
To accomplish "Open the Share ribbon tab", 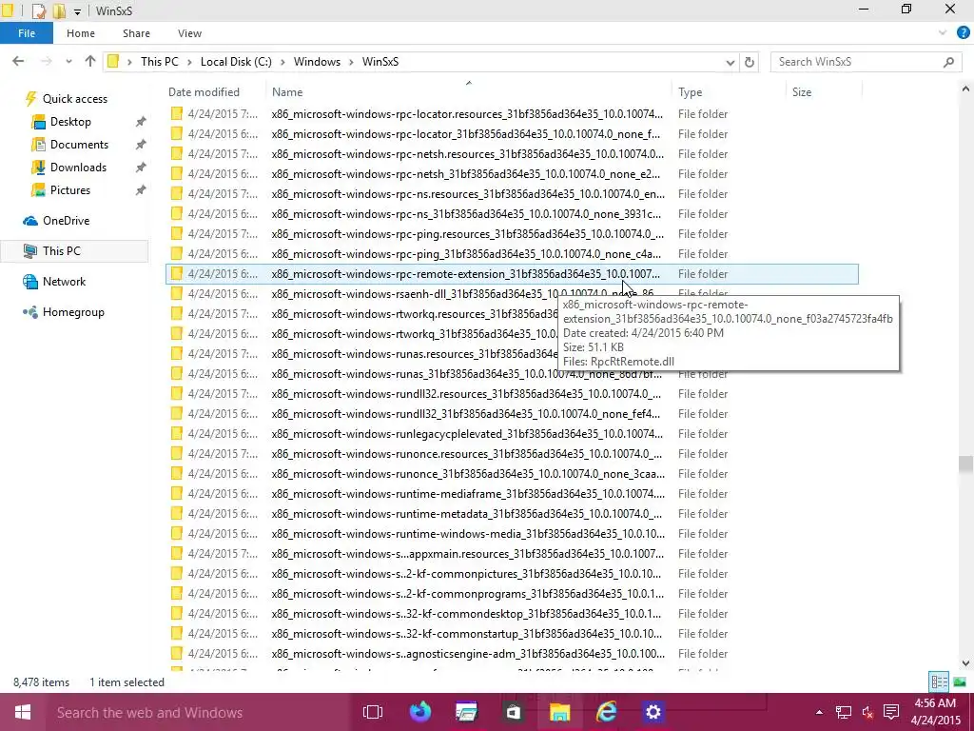I will click(x=136, y=33).
